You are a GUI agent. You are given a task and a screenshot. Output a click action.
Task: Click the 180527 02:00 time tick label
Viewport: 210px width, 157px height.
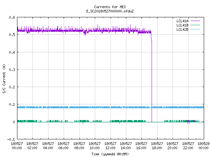click(32, 146)
